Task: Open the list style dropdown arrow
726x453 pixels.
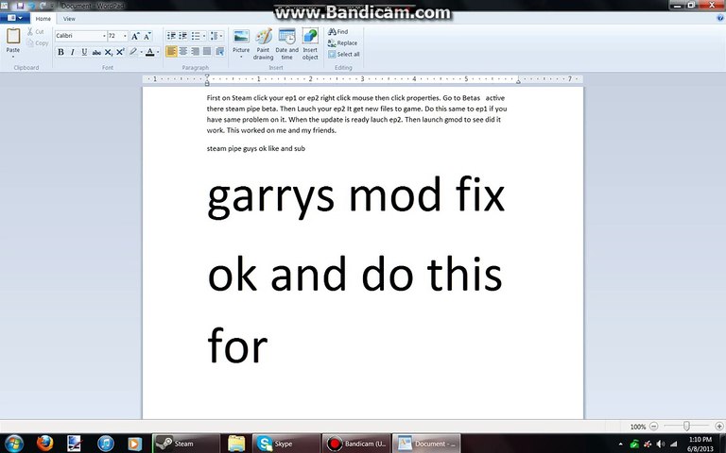Action: click(204, 36)
